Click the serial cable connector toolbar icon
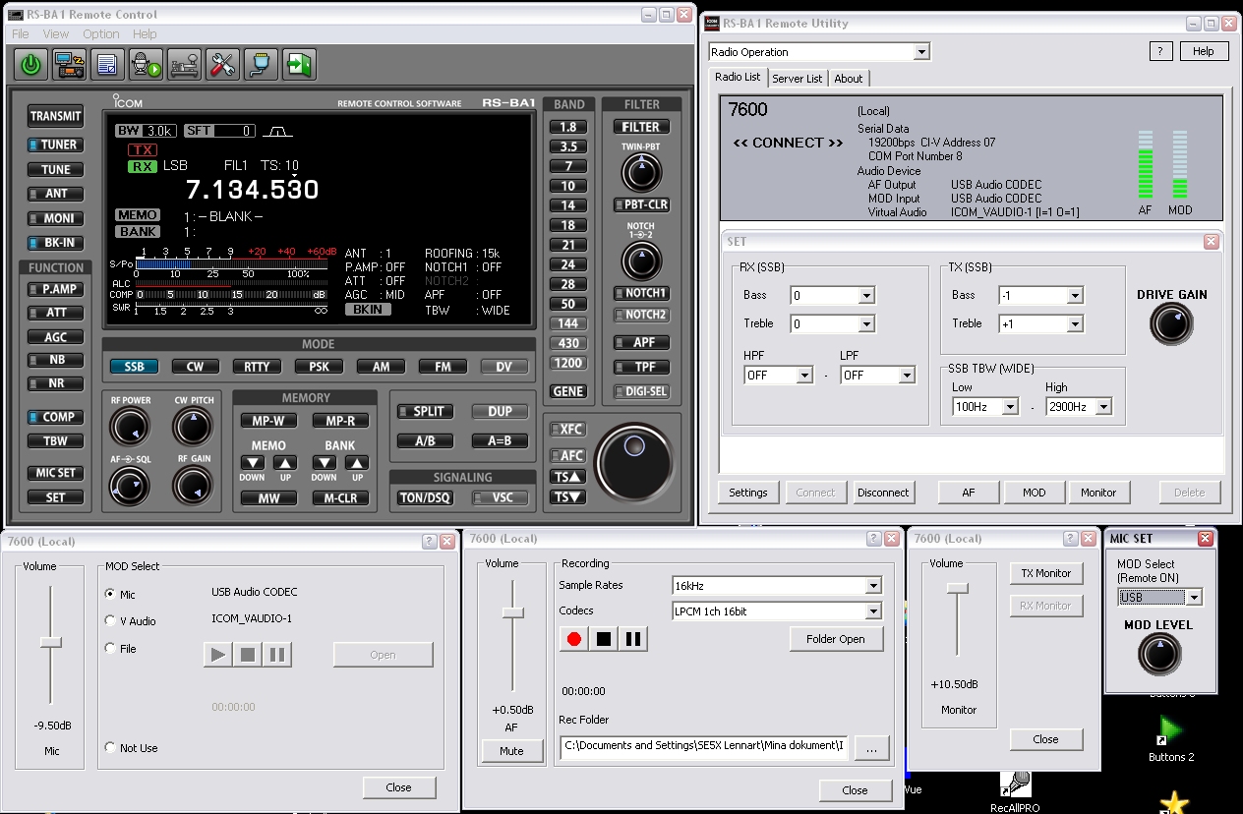 [261, 65]
